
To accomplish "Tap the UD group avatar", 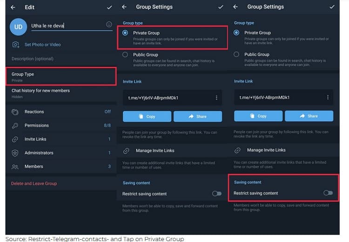I will coord(18,27).
